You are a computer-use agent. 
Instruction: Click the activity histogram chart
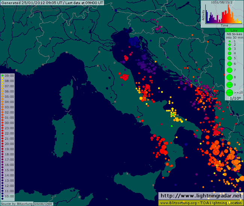tap(224, 14)
